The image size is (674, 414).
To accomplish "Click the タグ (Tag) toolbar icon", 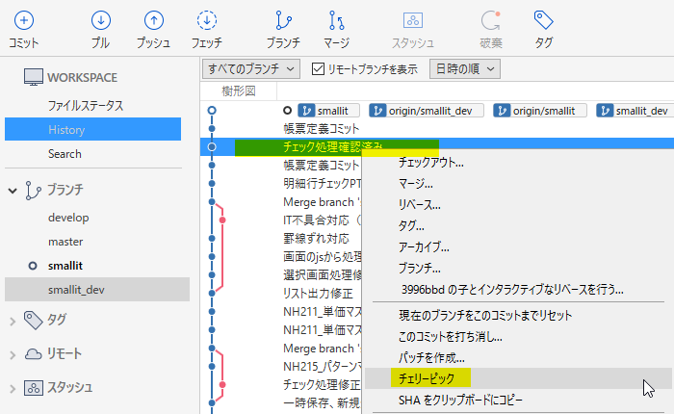I will (543, 21).
